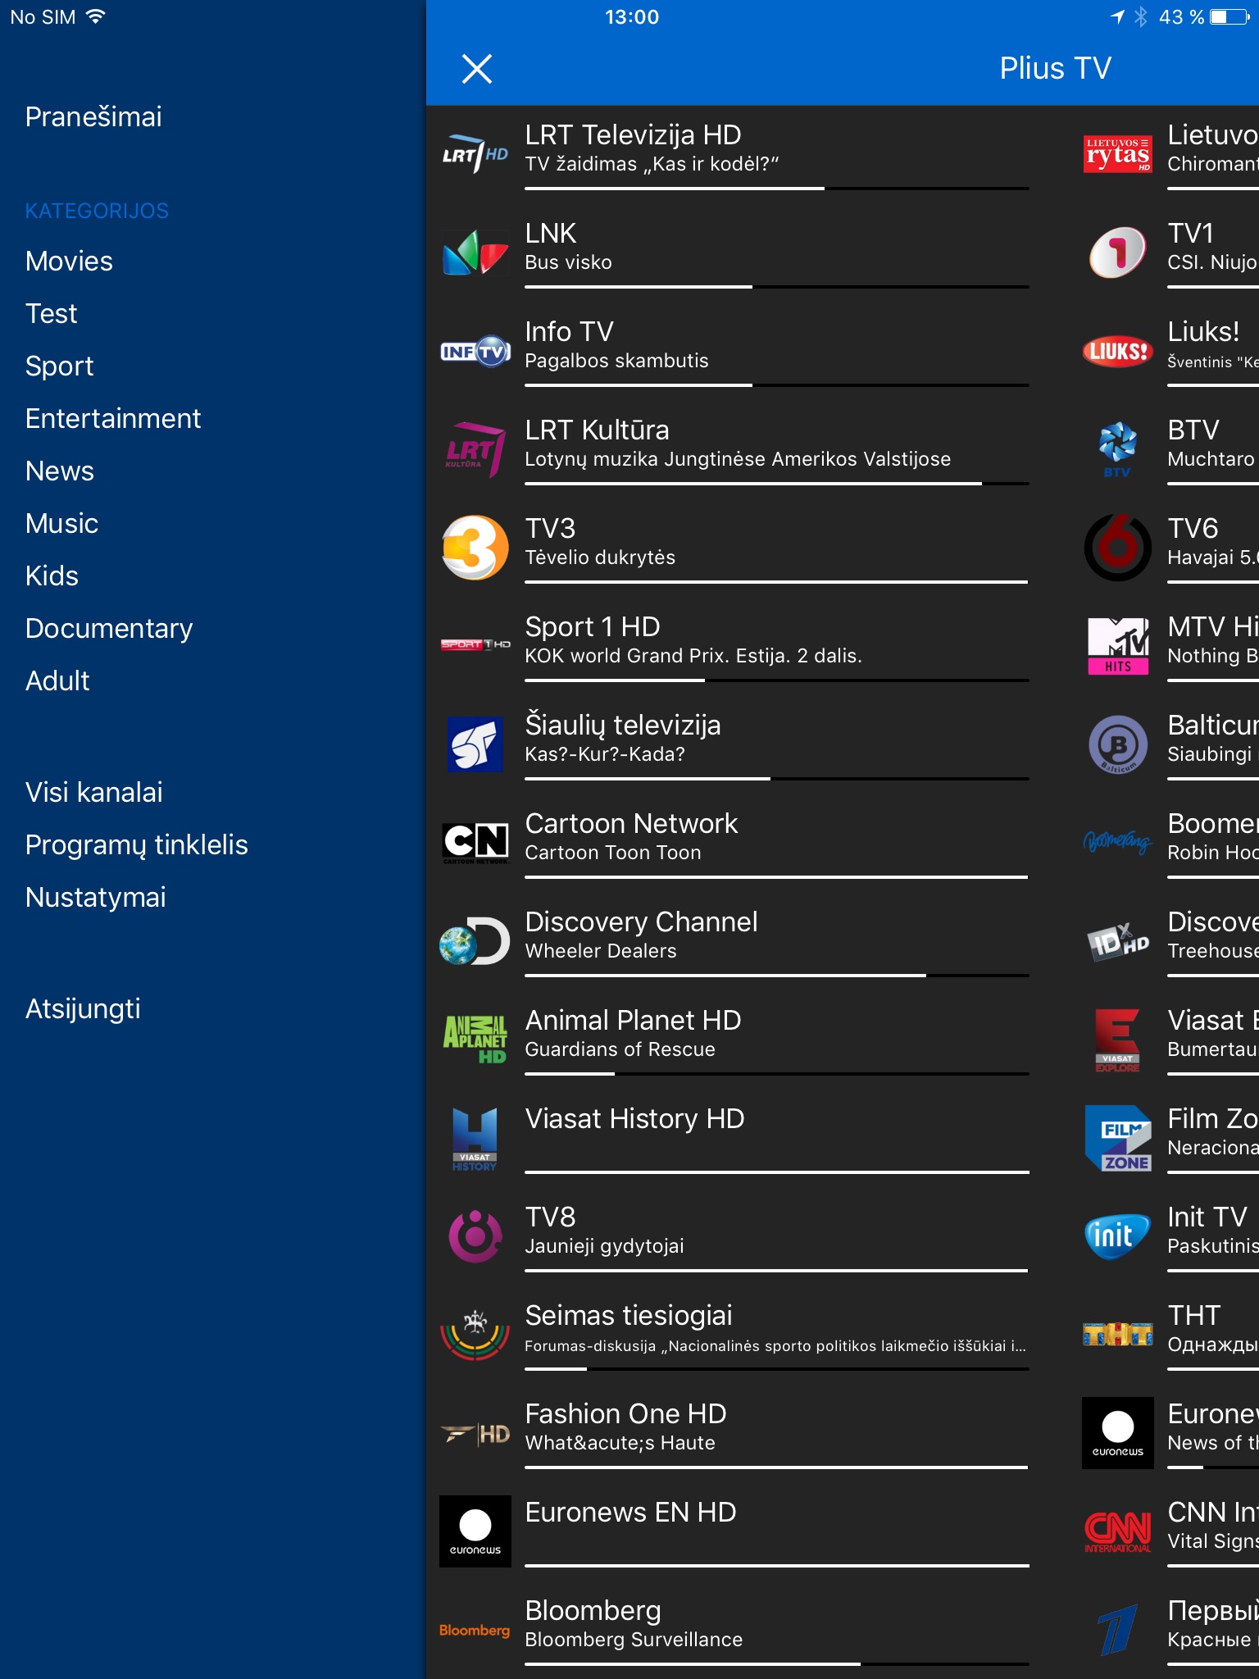This screenshot has height=1679, width=1259.
Task: Log out with Atsijungti
Action: pyautogui.click(x=83, y=1008)
